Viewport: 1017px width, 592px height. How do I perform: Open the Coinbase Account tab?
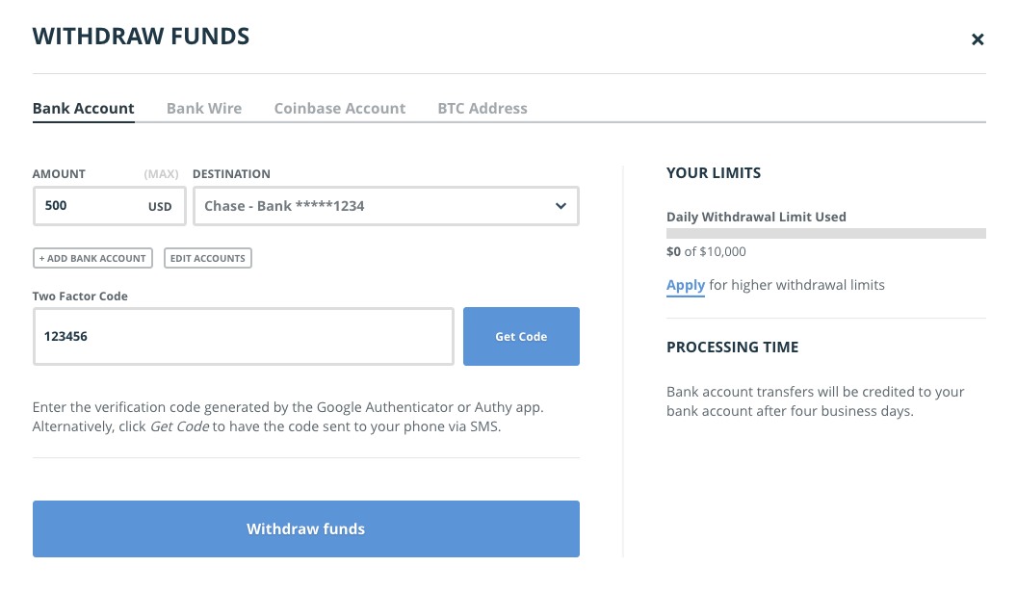340,109
